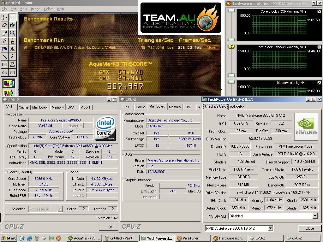This screenshot has height=242, width=323.
Task: Select the Polygon tool in Paint
Action: (13, 64)
